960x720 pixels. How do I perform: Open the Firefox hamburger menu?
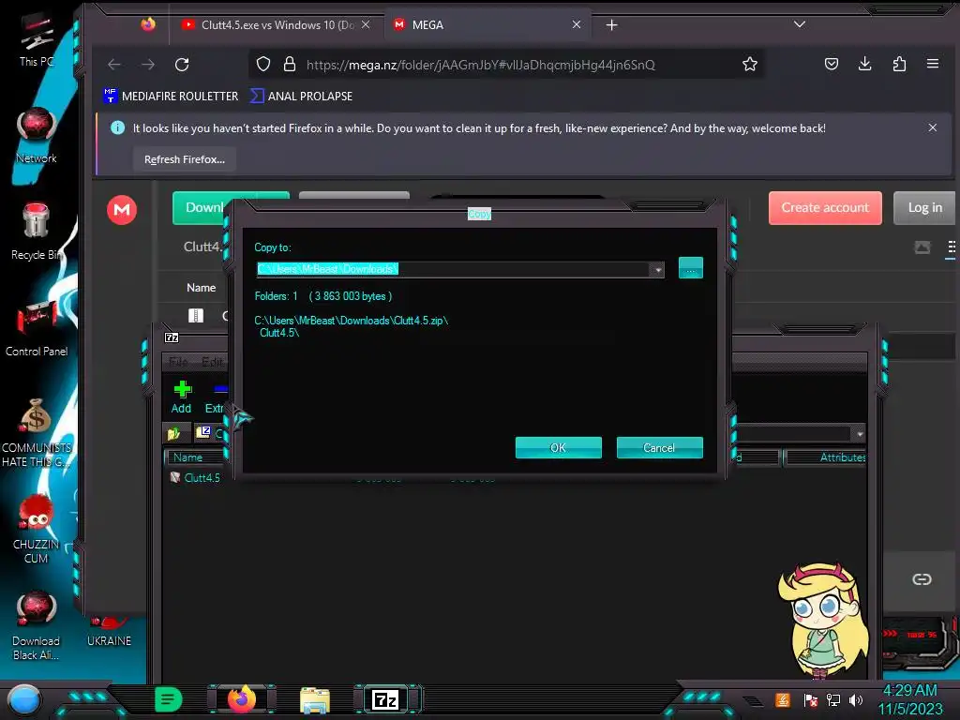(933, 64)
